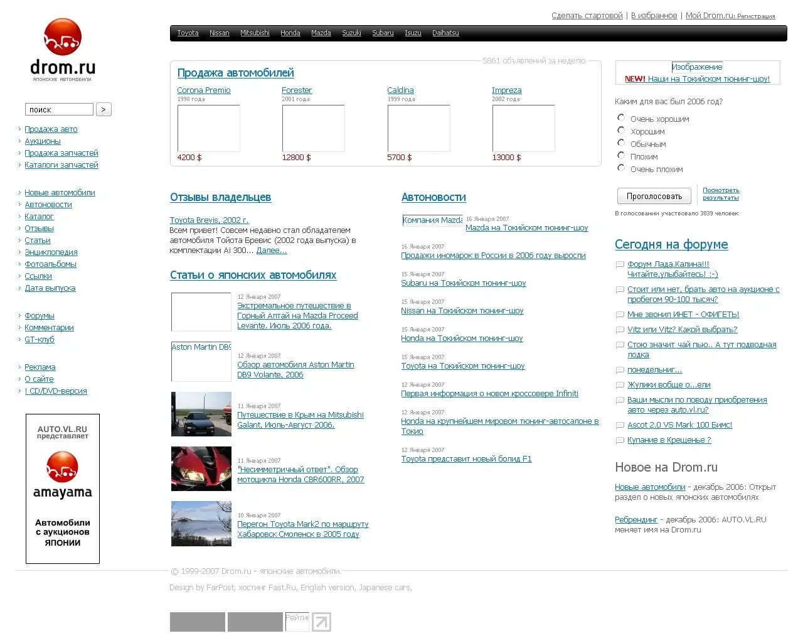The image size is (803, 643).
Task: Open Caldina 1999 listing
Action: click(x=400, y=90)
